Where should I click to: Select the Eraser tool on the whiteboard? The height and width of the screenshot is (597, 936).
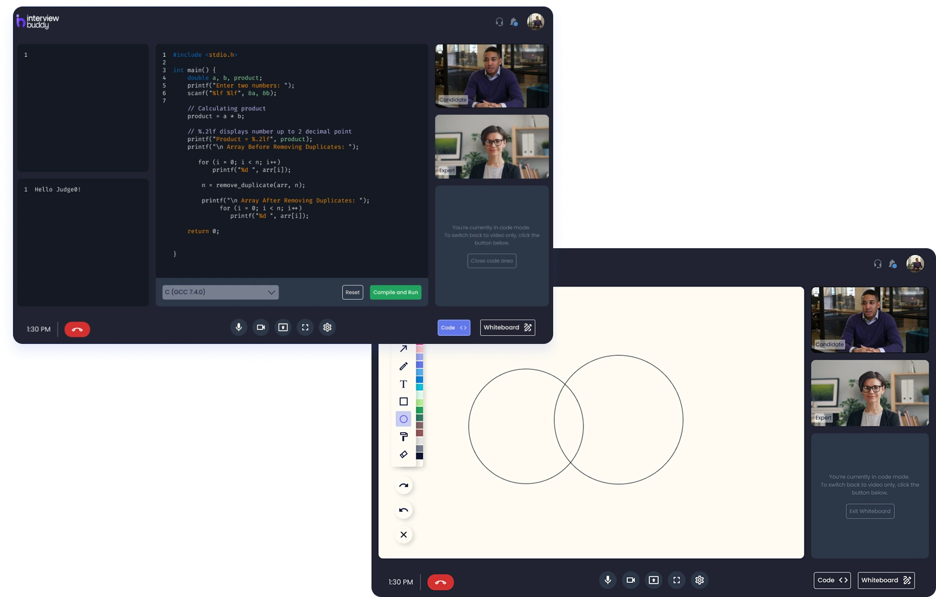(x=403, y=454)
